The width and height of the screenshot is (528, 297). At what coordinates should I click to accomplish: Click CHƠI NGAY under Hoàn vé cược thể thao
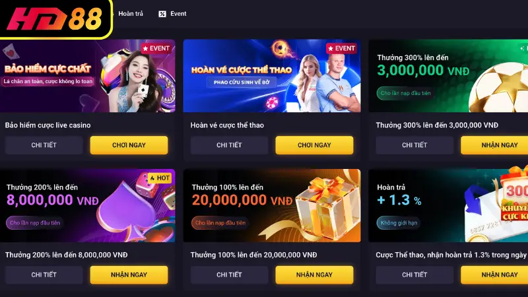click(315, 145)
